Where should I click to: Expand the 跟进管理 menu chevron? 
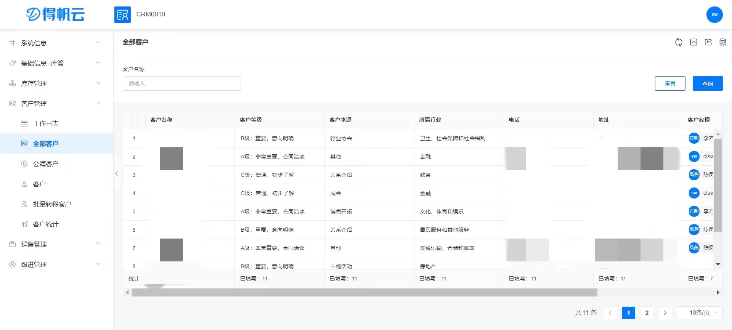point(98,264)
